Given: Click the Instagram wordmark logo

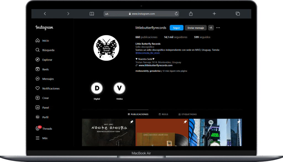Looking at the screenshot, I should point(44,27).
